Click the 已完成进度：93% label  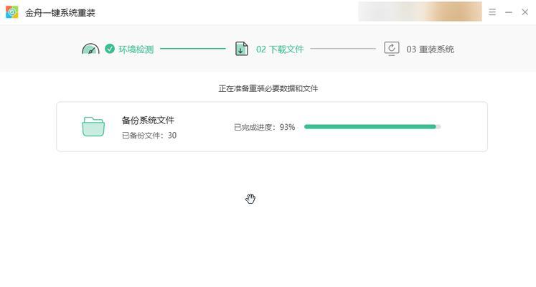(264, 127)
